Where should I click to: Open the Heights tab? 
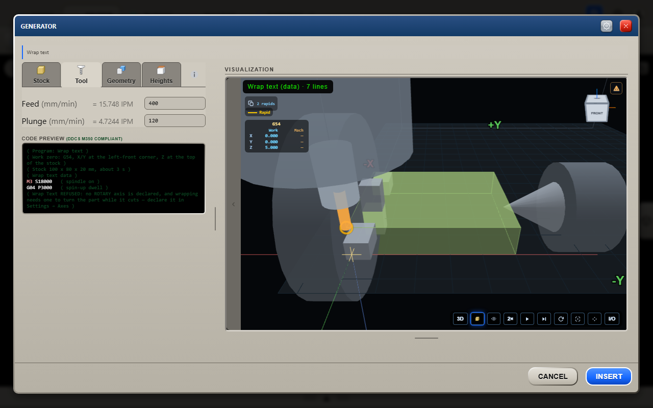tap(161, 74)
